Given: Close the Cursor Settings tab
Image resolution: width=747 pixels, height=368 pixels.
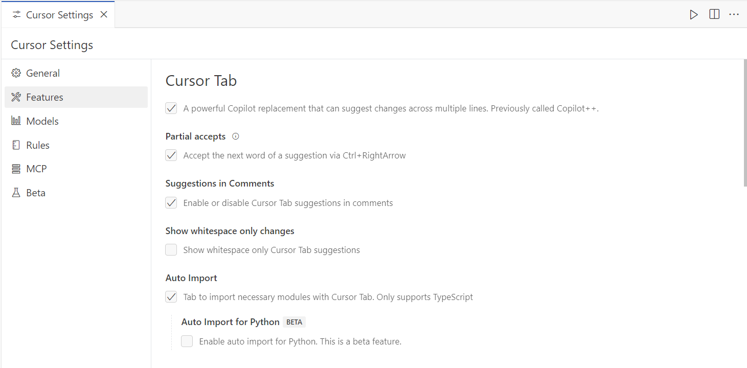Looking at the screenshot, I should point(104,15).
